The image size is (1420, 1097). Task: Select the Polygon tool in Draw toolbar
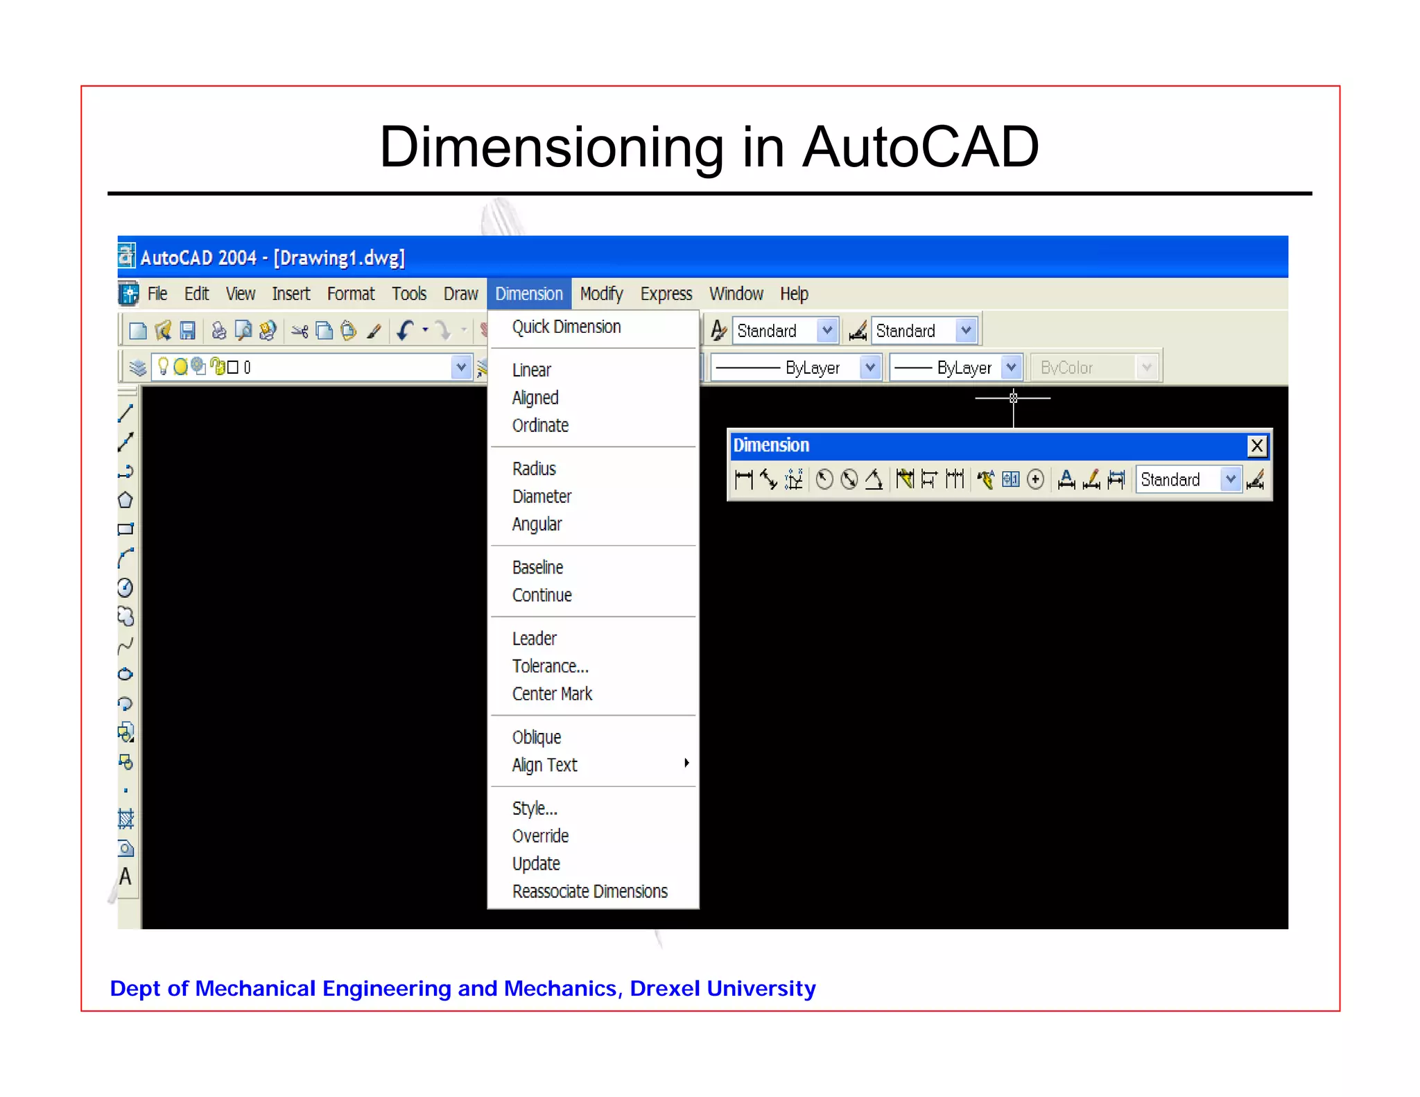125,500
